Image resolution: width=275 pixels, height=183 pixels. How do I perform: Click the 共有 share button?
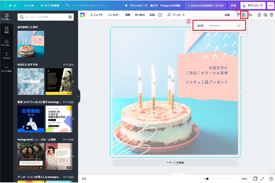233,5
